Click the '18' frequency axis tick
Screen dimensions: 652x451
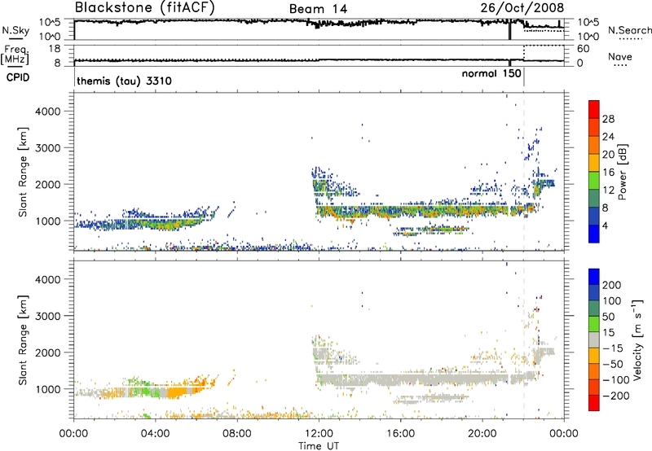(55, 49)
